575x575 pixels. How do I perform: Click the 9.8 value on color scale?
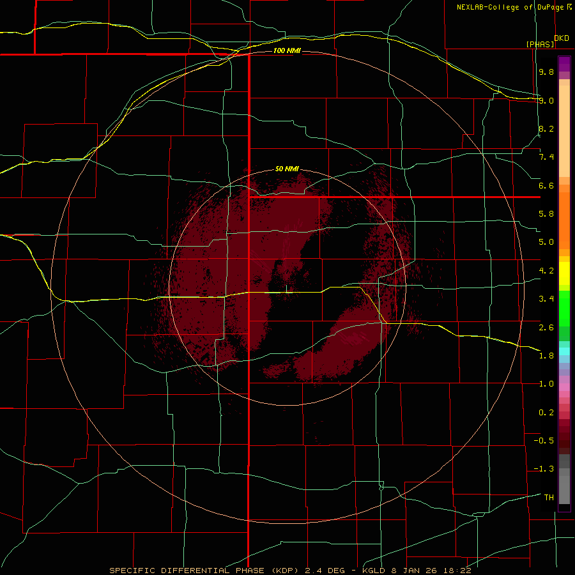546,72
